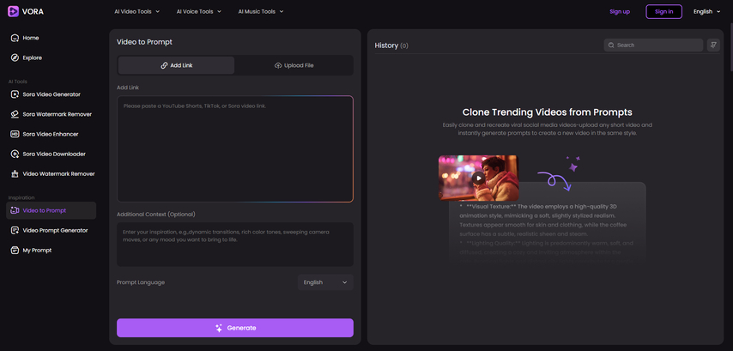
Task: Open the English site language dropdown
Action: pyautogui.click(x=707, y=12)
